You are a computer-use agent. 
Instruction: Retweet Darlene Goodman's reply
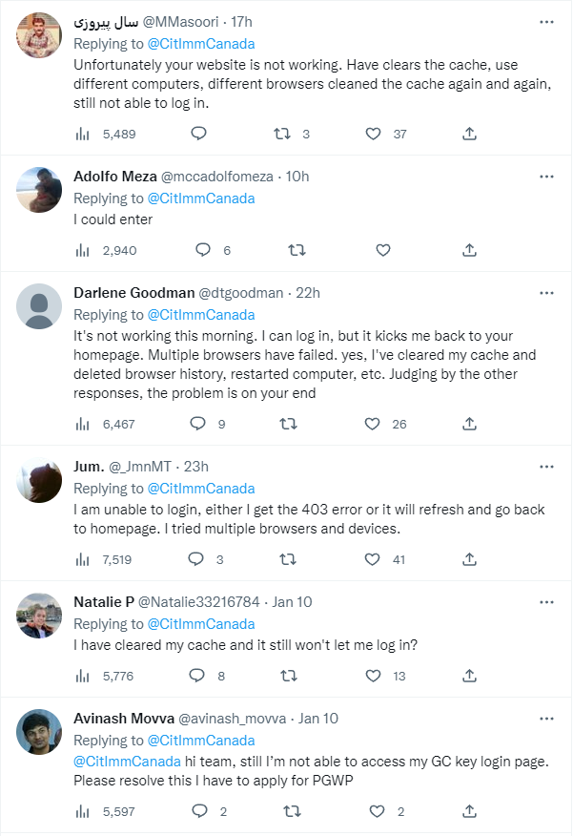tap(289, 424)
